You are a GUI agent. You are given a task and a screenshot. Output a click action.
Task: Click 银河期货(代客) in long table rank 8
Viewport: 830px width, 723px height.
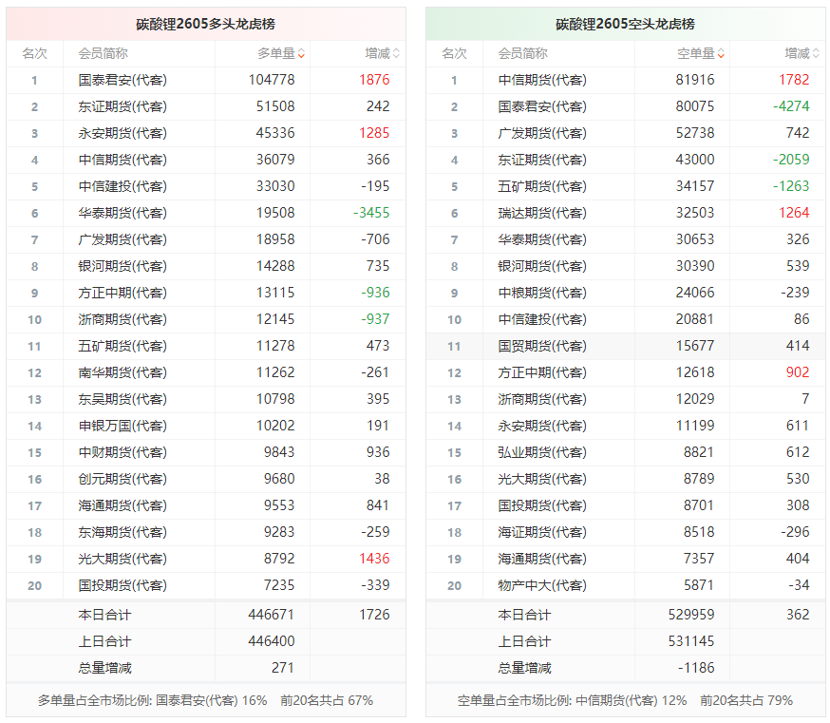pos(123,266)
